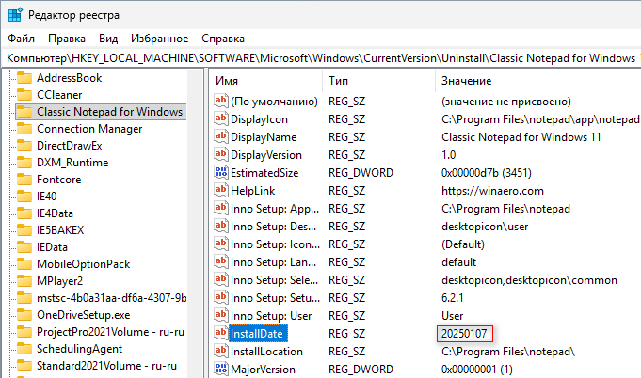641x378 pixels.
Task: Click the registry path address bar
Action: click(321, 58)
